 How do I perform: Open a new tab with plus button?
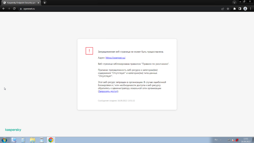[x=45, y=3]
